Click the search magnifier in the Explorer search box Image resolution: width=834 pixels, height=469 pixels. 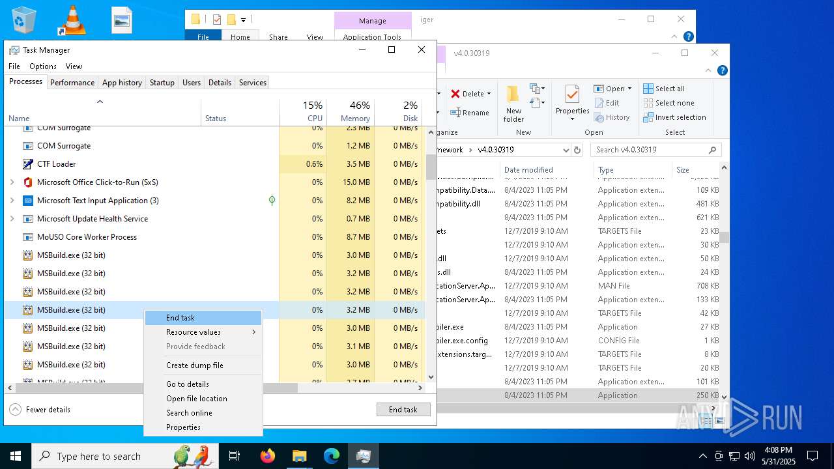click(x=713, y=150)
